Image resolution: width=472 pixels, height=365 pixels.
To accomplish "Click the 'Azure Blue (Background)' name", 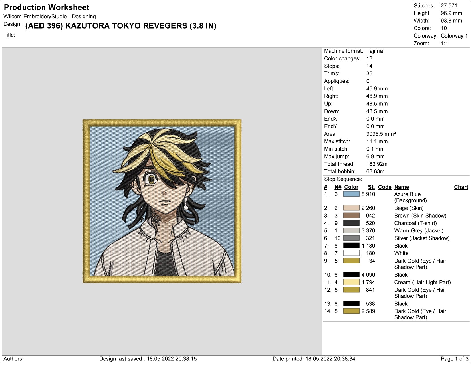I will pos(410,197).
